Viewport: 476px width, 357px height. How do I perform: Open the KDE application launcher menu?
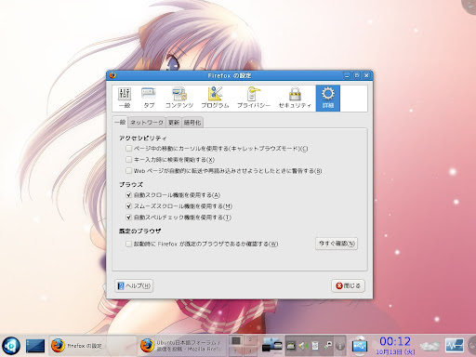[x=11, y=346]
